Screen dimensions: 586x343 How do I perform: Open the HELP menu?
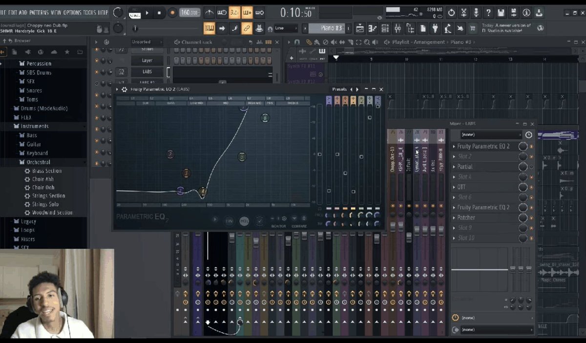click(103, 12)
